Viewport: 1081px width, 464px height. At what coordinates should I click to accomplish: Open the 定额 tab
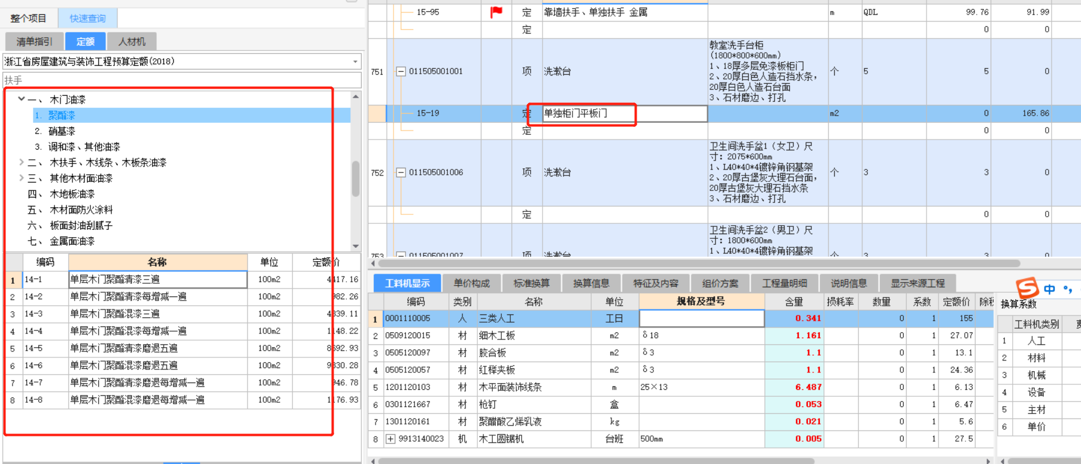pyautogui.click(x=85, y=41)
